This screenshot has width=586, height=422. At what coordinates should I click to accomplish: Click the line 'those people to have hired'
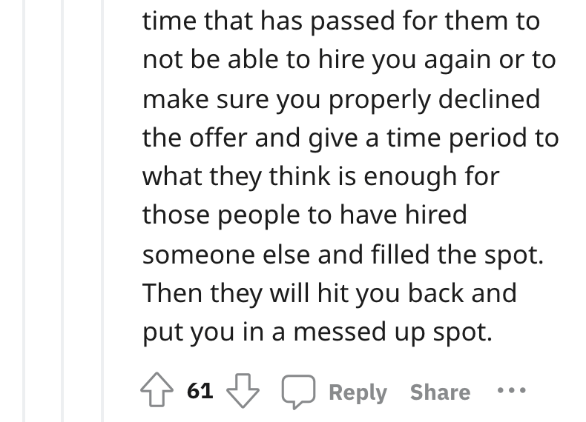click(305, 216)
